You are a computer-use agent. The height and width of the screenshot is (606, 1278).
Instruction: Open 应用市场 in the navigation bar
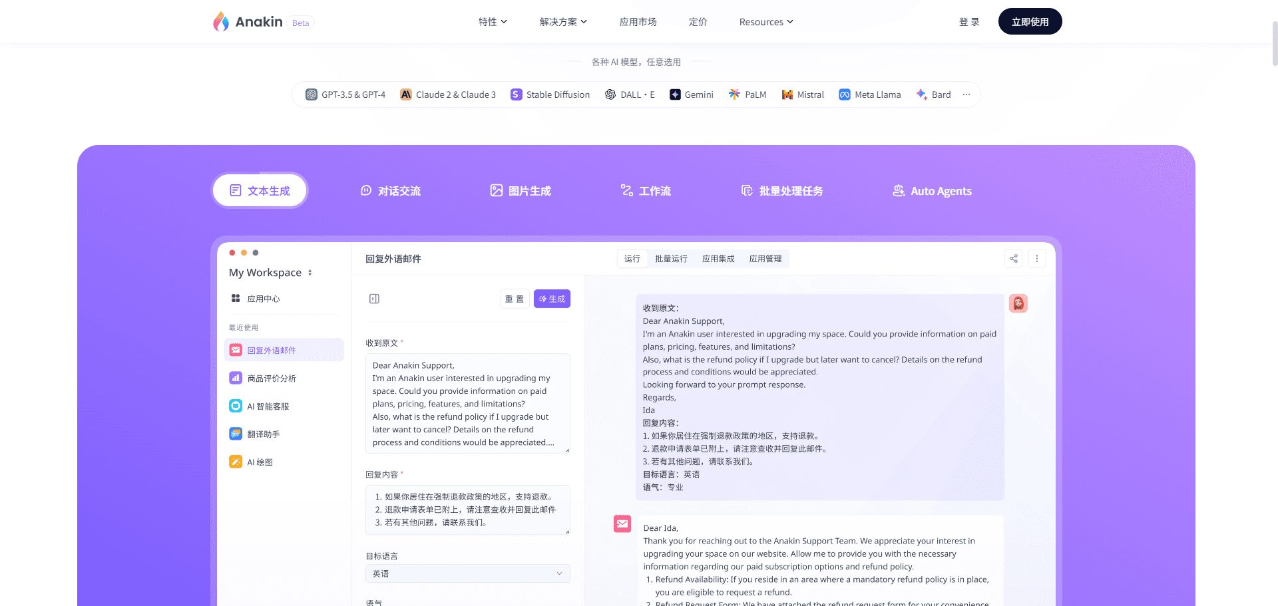pyautogui.click(x=638, y=22)
